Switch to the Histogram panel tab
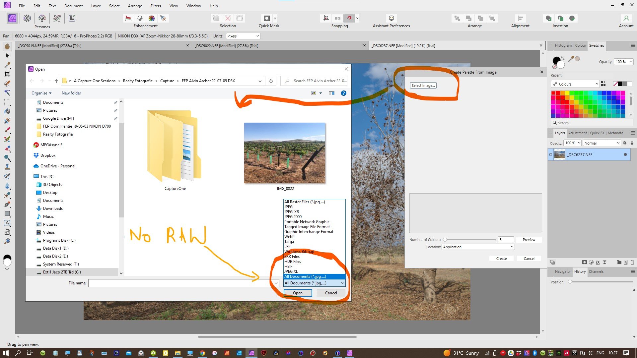The height and width of the screenshot is (358, 637). [563, 45]
